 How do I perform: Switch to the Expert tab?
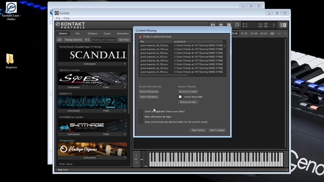[x=107, y=34]
